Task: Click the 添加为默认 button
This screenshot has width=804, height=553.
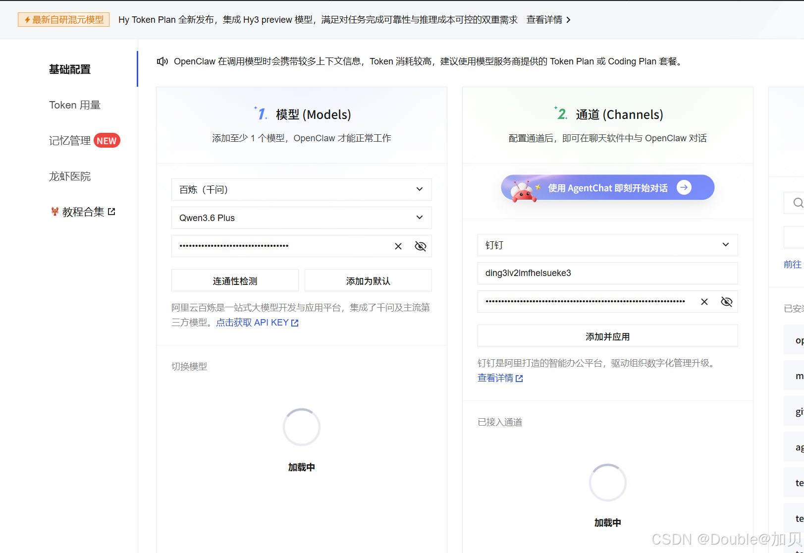Action: coord(368,280)
